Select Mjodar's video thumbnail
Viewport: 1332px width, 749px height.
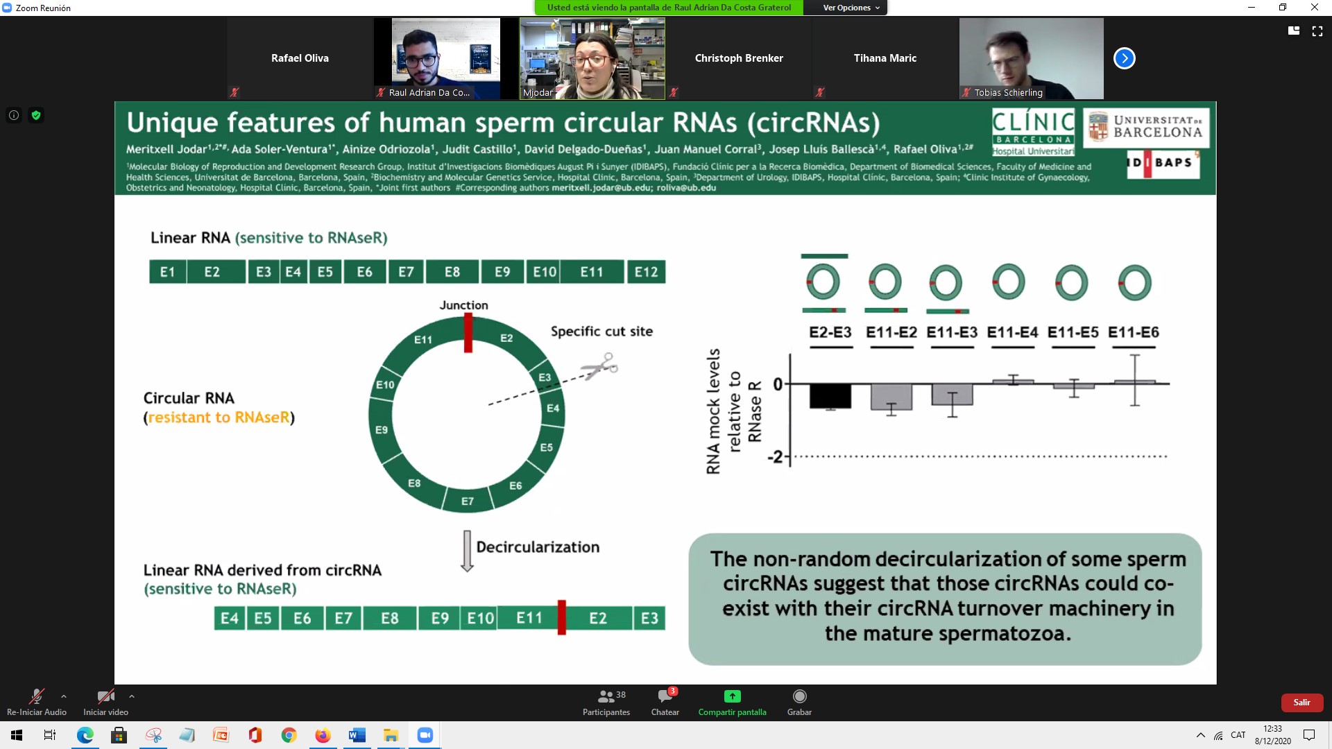(x=592, y=58)
